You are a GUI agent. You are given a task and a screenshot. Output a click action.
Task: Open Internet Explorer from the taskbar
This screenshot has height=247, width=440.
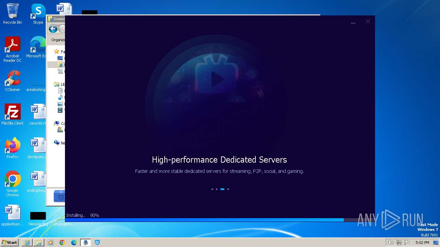coord(27,243)
